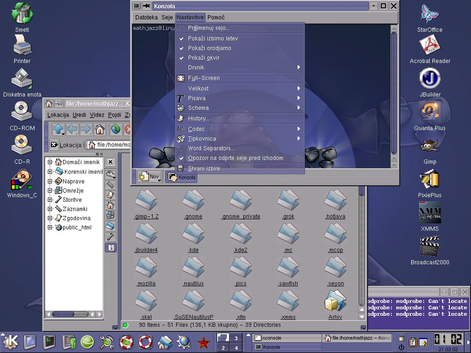The height and width of the screenshot is (353, 471).
Task: Click the red star panel icon
Action: pyautogui.click(x=203, y=342)
